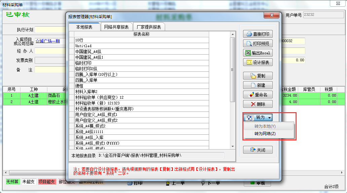
Task: Open the 设计报表 report designer
Action: pos(258,62)
